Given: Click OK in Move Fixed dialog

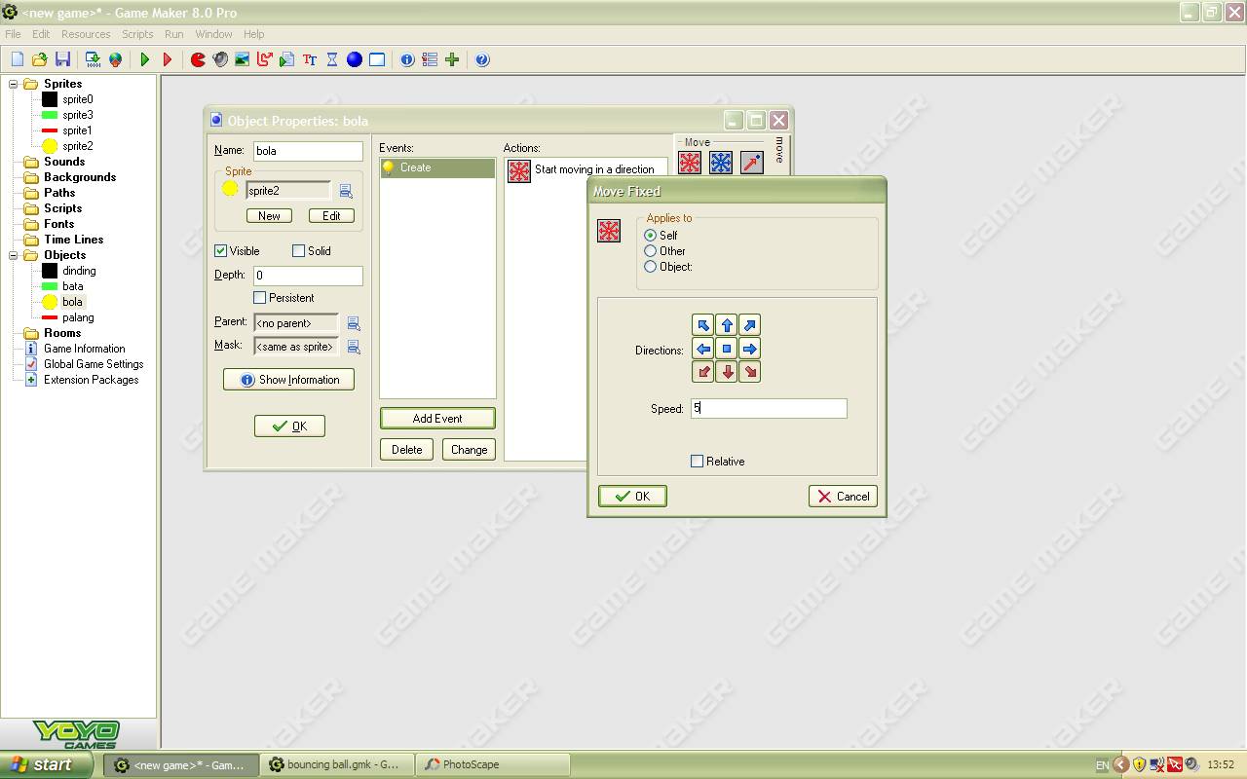Looking at the screenshot, I should tap(632, 496).
